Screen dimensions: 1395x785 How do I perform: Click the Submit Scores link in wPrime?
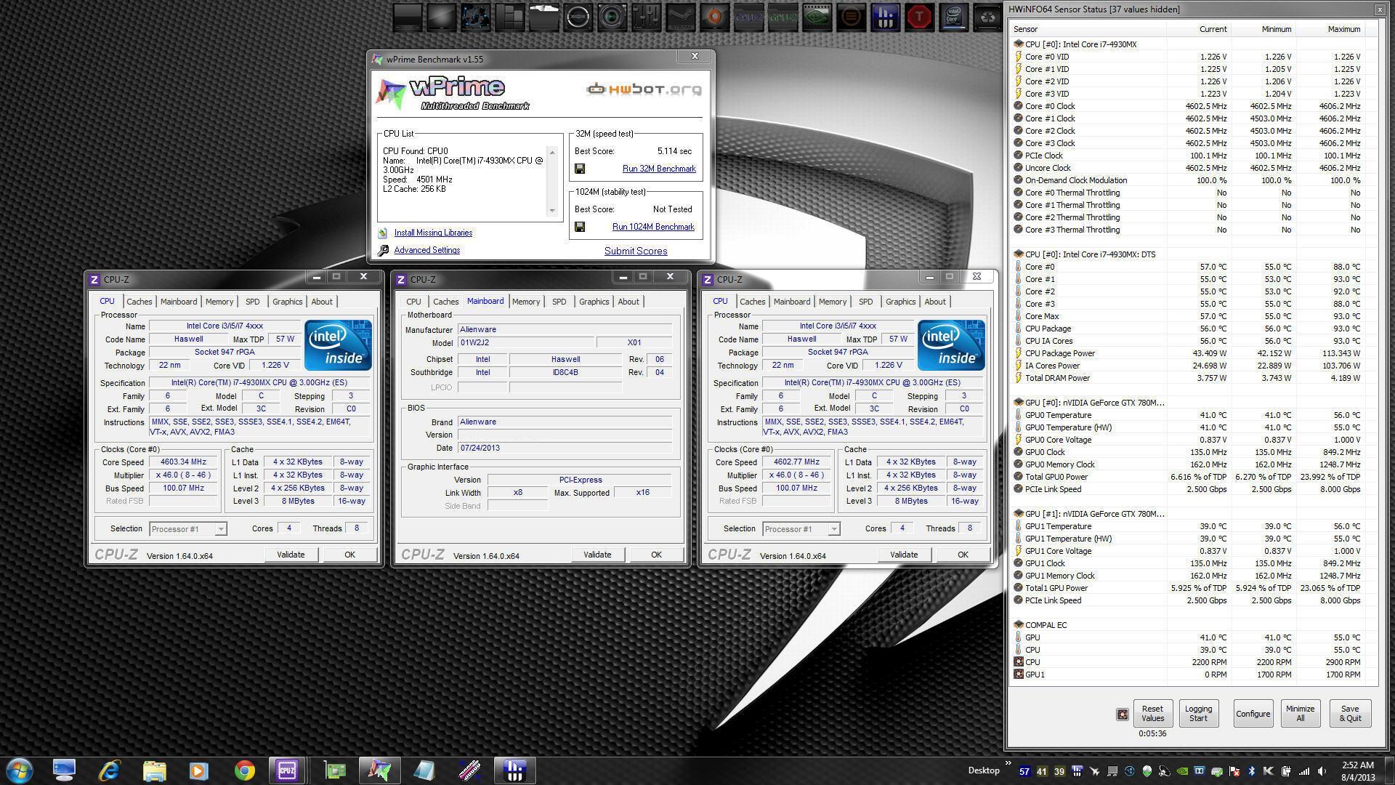(x=636, y=251)
